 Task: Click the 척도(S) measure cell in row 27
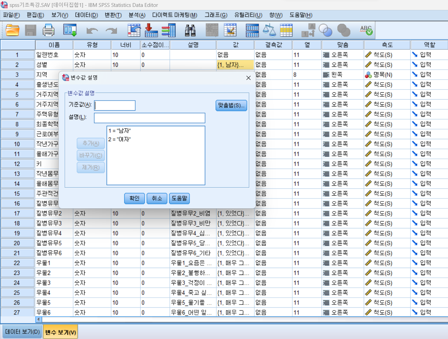pyautogui.click(x=387, y=312)
